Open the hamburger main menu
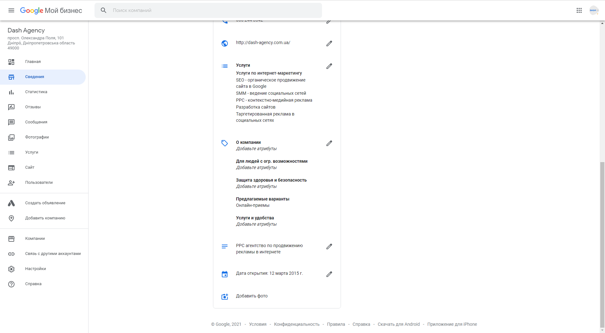Viewport: 605px width, 333px height. coord(11,10)
